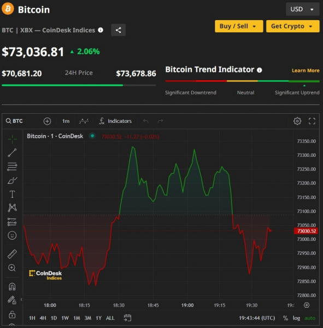Viewport: 323px width, 328px height.
Task: Expand the Buy / Sell dropdown
Action: point(239,26)
